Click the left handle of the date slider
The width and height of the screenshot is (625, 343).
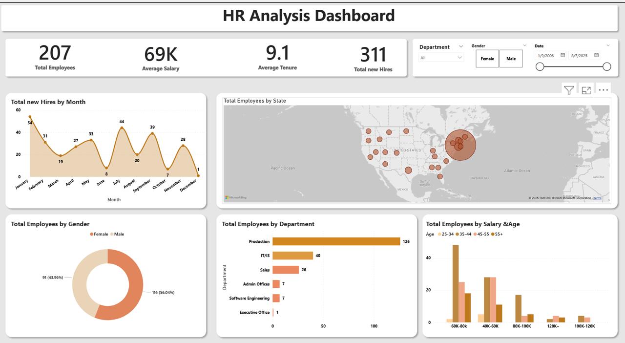540,66
